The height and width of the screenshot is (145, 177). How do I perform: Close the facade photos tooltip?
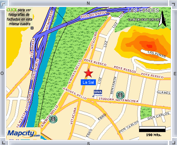pos(32,28)
